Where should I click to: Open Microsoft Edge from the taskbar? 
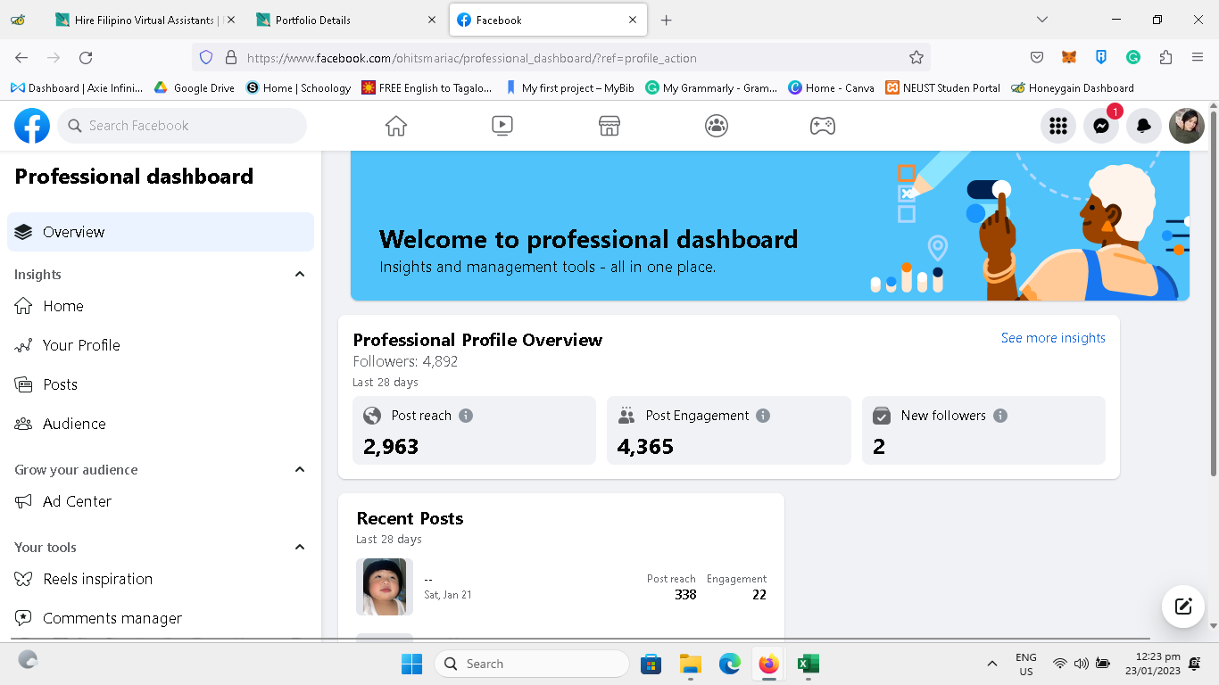730,664
